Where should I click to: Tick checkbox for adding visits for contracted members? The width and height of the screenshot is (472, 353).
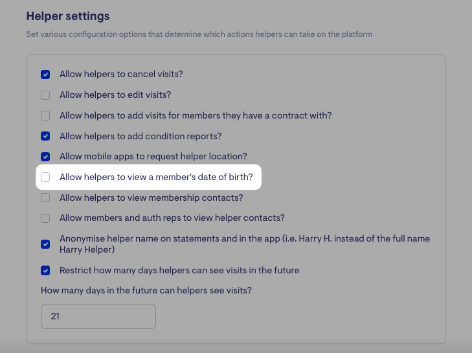point(45,116)
